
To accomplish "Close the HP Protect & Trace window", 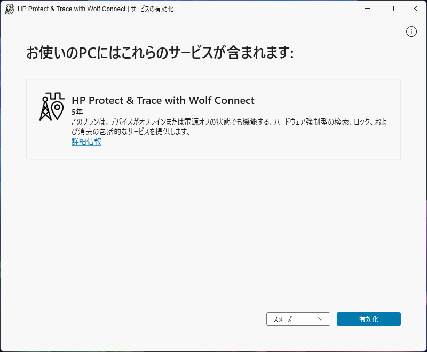I will tap(415, 9).
